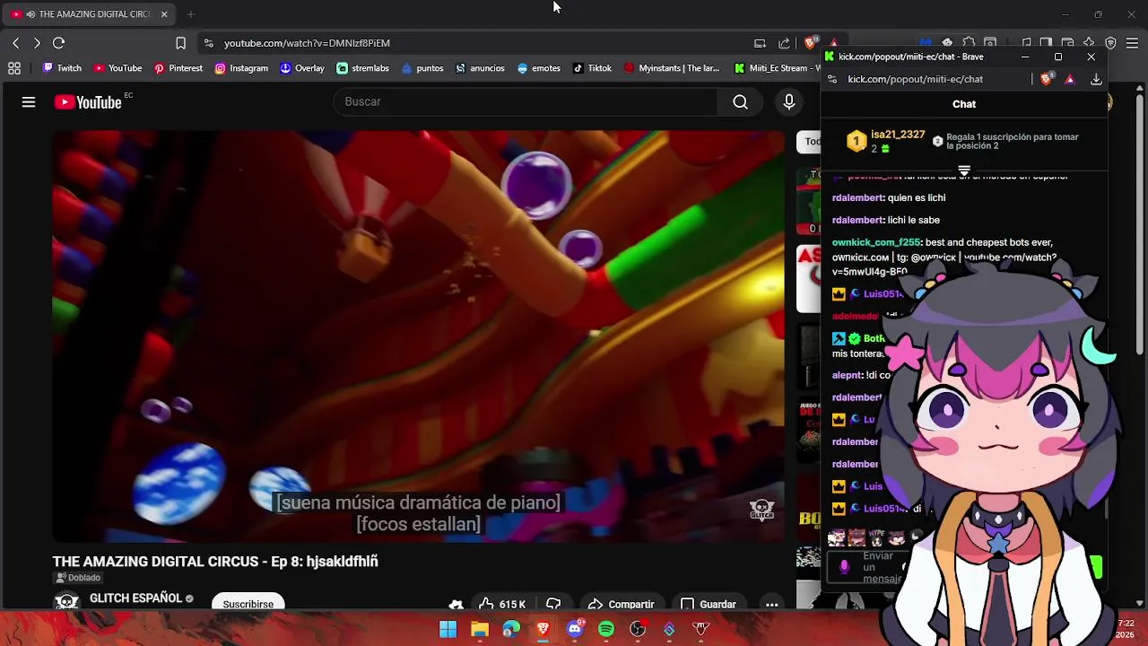Go forward with the browser forward arrow
The width and height of the screenshot is (1148, 646).
(37, 43)
